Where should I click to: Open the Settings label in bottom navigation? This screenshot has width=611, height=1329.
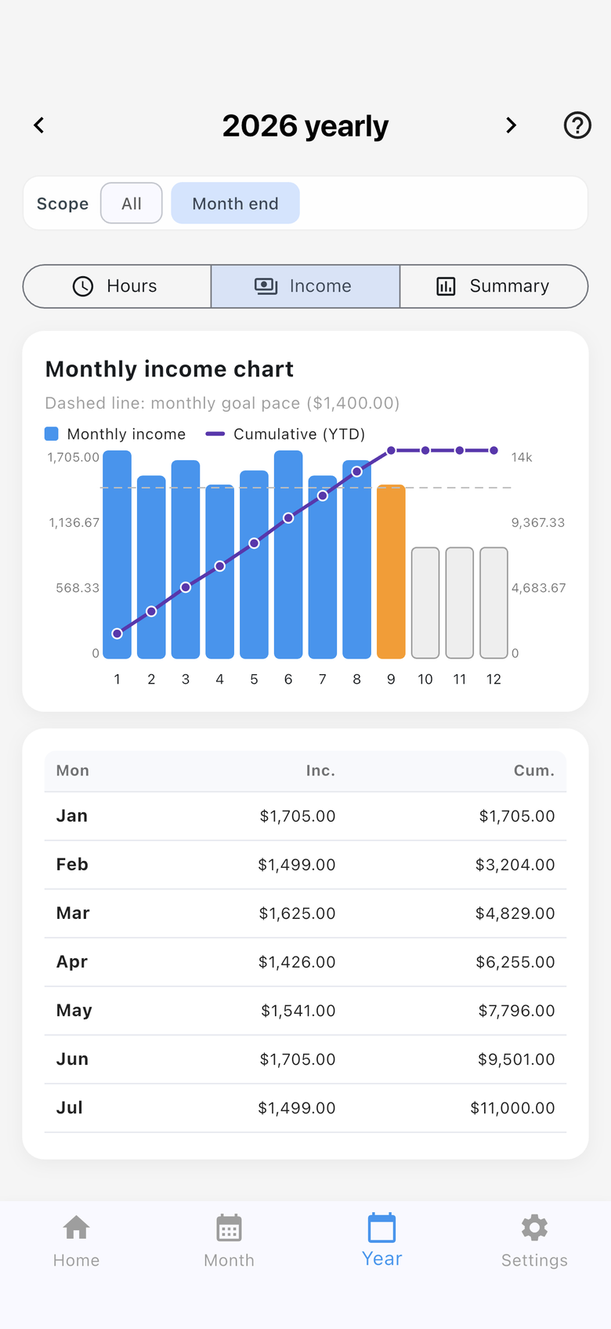pos(534,1260)
